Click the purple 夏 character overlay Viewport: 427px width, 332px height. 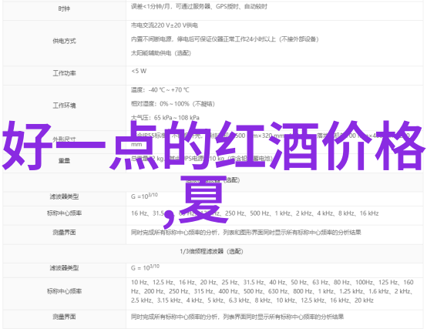[203, 199]
